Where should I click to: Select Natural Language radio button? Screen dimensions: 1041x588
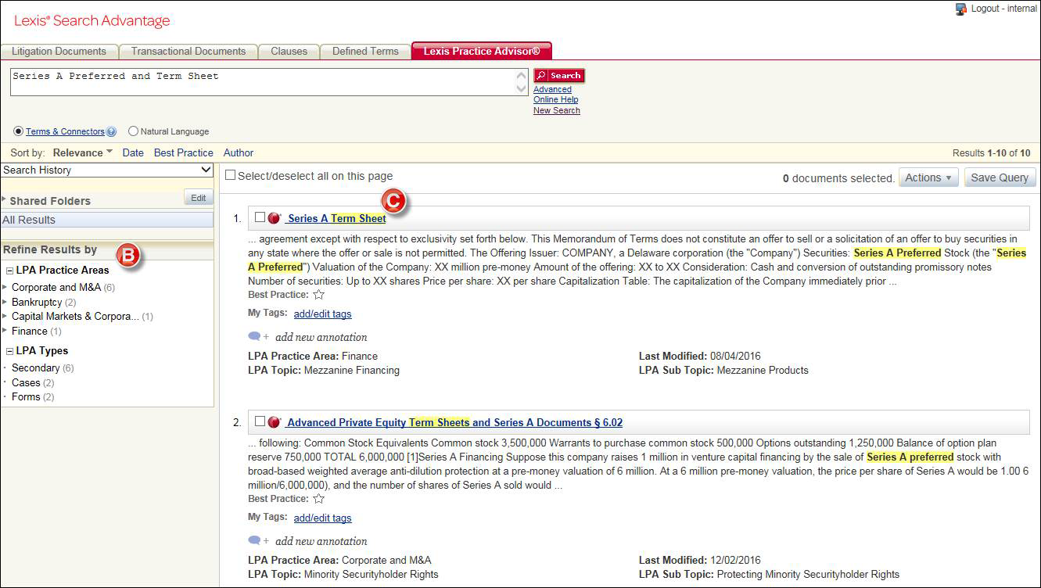click(x=133, y=131)
